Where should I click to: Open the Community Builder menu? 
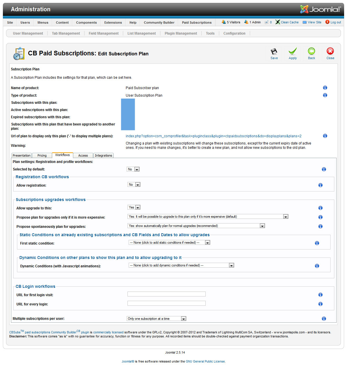pos(159,22)
